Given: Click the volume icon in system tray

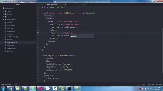Looking at the screenshot, I should click(151, 89).
